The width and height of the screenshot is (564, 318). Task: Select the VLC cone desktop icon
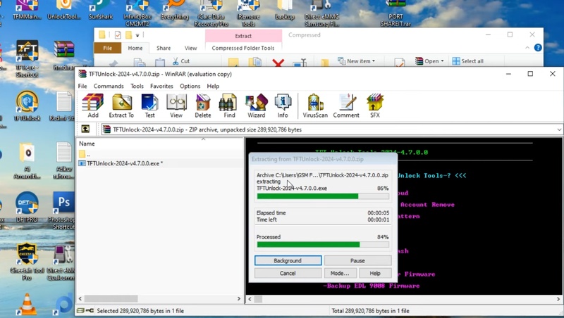point(27,305)
